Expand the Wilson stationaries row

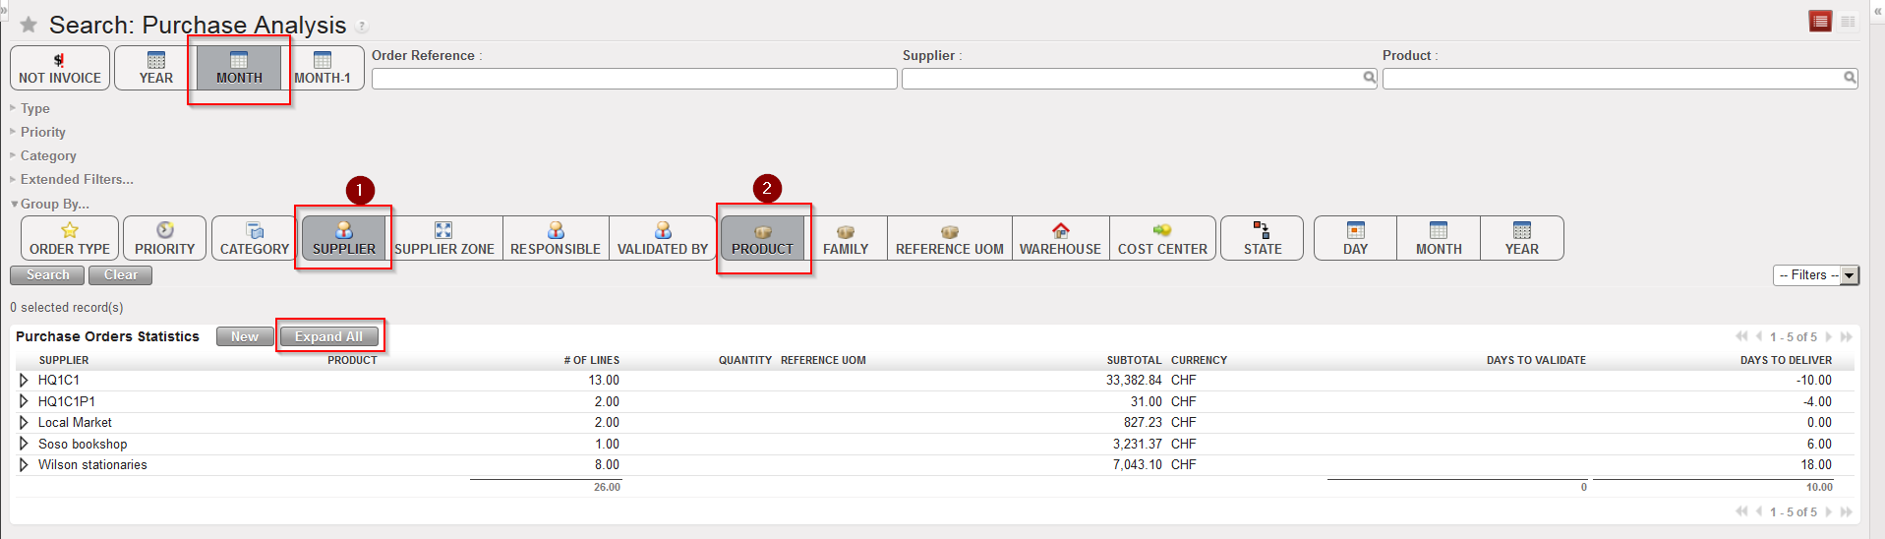pos(24,464)
